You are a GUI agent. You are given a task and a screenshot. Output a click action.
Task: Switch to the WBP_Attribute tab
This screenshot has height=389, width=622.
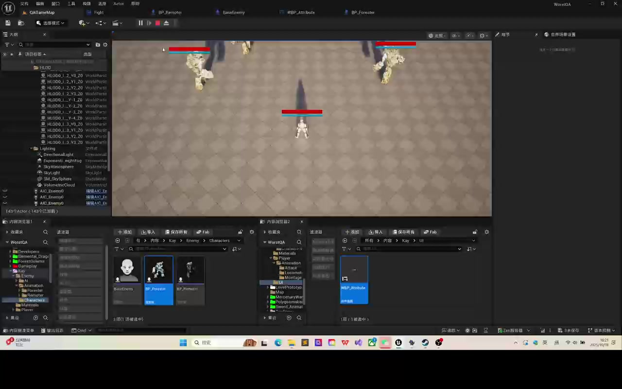301,12
